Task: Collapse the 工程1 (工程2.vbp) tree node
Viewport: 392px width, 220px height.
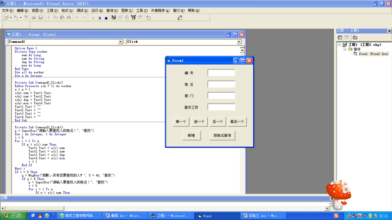Action: click(340, 45)
